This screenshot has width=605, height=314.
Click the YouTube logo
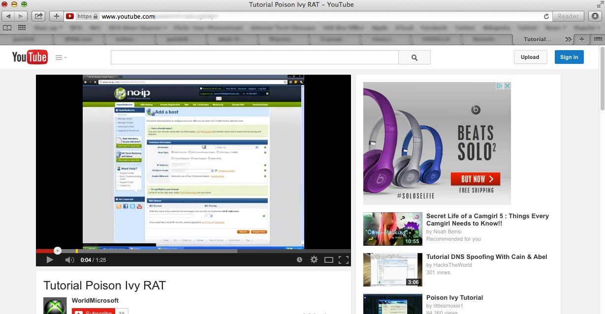pyautogui.click(x=30, y=57)
